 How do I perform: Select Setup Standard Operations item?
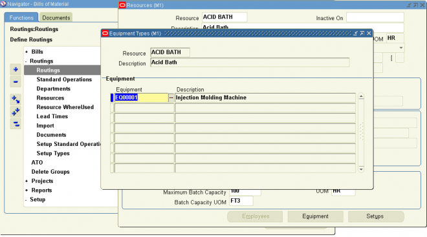coord(69,144)
